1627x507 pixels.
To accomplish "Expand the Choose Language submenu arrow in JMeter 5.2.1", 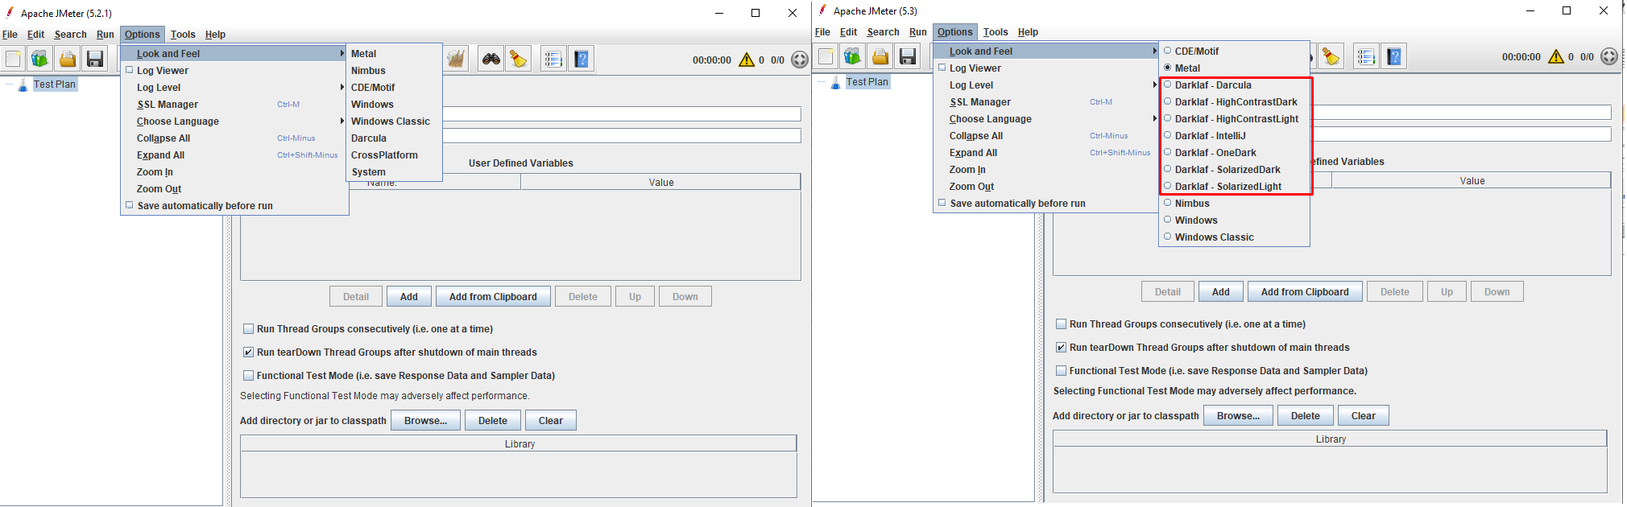I will click(342, 121).
